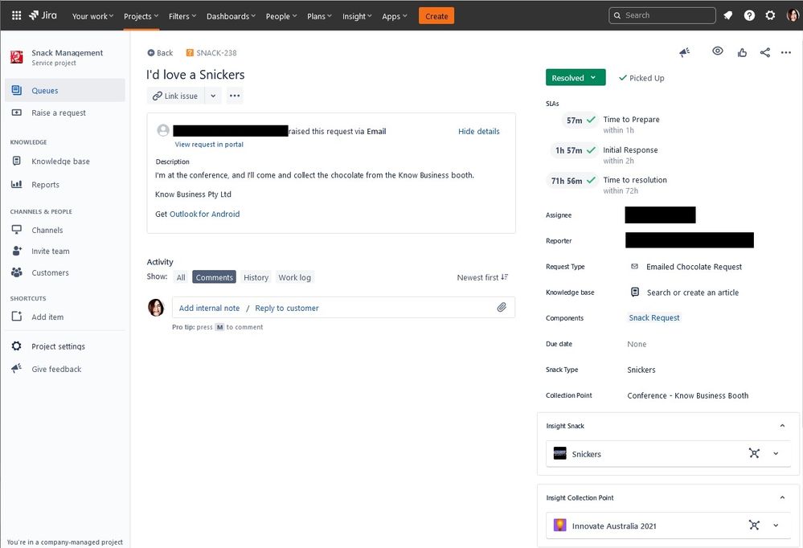Open Snack Request component link
Viewport: 803px width, 548px height.
654,317
